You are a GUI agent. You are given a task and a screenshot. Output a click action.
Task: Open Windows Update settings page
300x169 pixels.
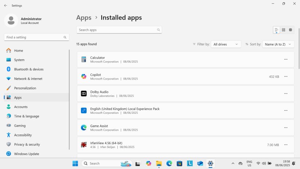[x=26, y=154]
